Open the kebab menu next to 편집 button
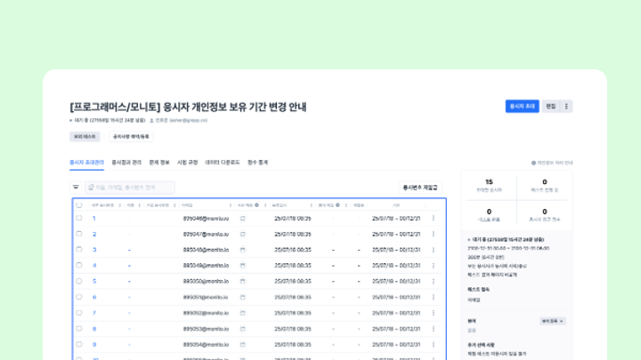 pos(566,106)
